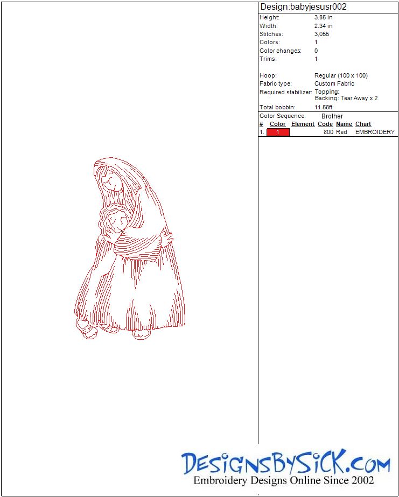The height and width of the screenshot is (497, 399).
Task: Click the Height value 3.85 in
Action: click(324, 17)
